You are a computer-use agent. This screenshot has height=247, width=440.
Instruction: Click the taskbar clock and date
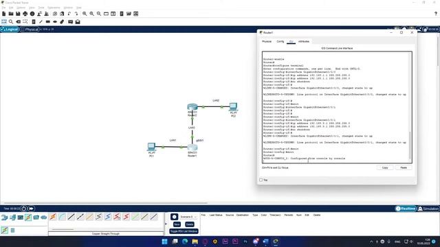click(x=423, y=242)
